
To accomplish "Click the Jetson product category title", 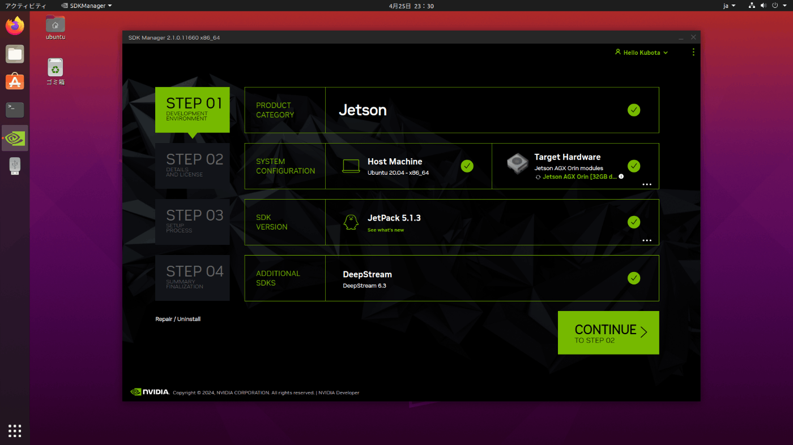I will coord(363,110).
